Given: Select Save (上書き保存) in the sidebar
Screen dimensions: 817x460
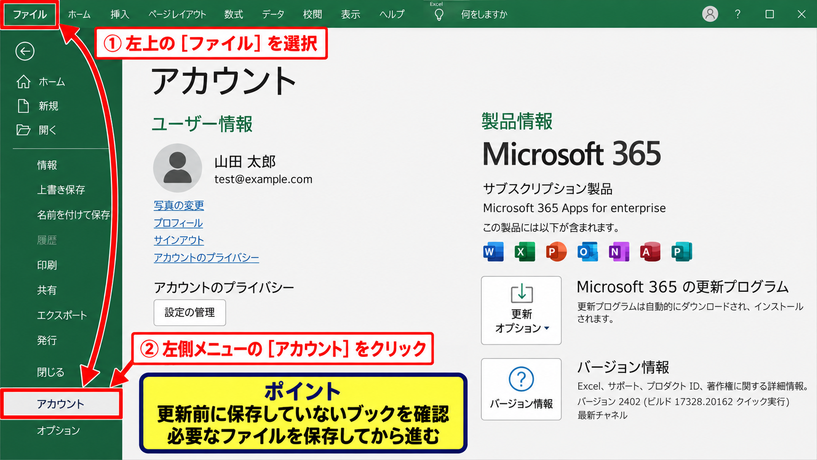Looking at the screenshot, I should 61,190.
